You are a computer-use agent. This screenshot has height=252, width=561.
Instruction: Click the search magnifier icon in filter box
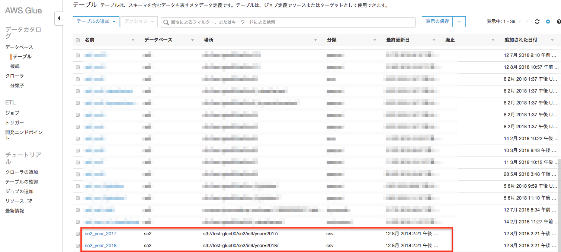166,22
